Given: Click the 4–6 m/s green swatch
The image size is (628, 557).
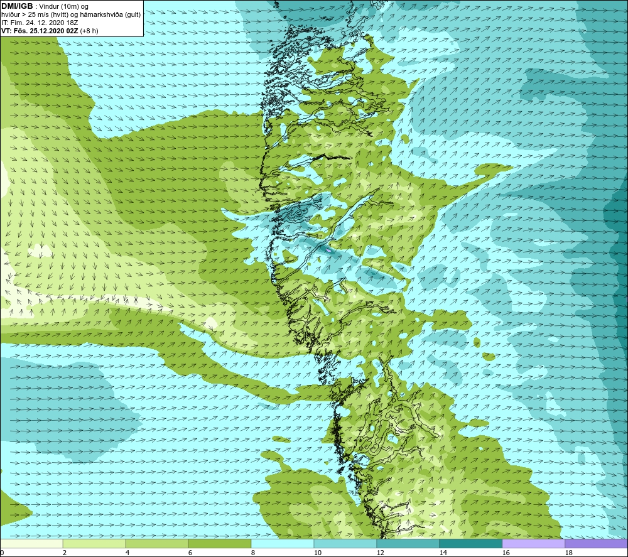Looking at the screenshot, I should point(157,543).
